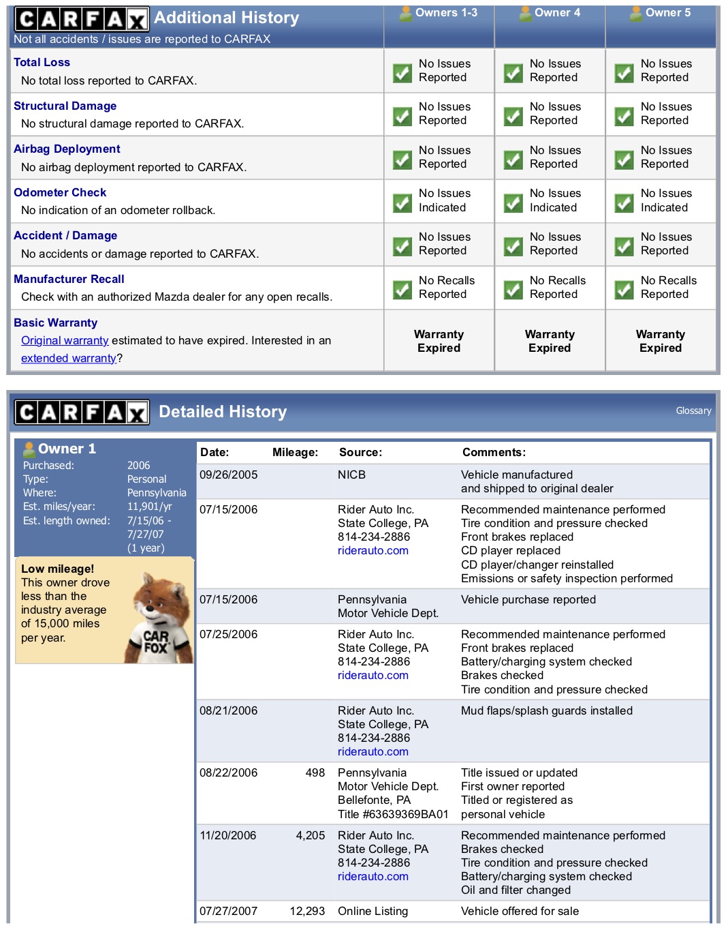Click the CARFAX logo in Detailed History header

81,412
